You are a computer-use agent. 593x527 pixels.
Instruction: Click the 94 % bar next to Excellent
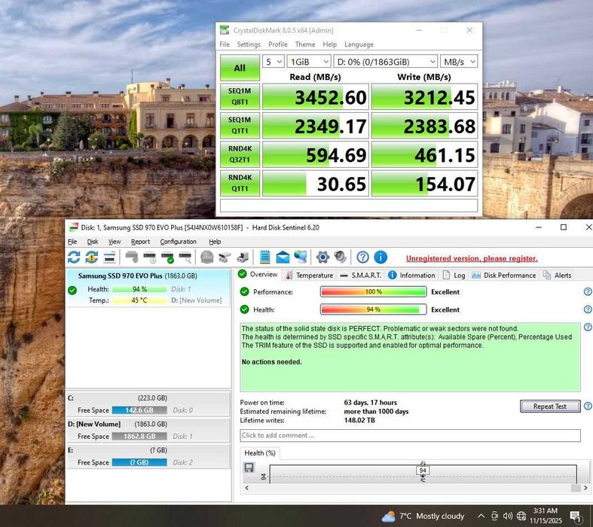pos(373,309)
